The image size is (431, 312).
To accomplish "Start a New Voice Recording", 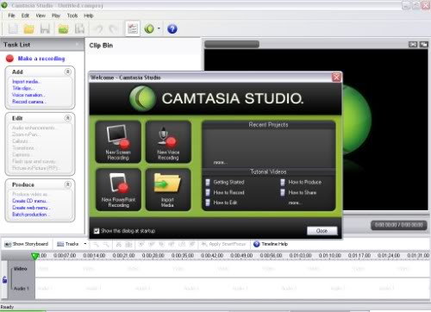I will [x=168, y=142].
